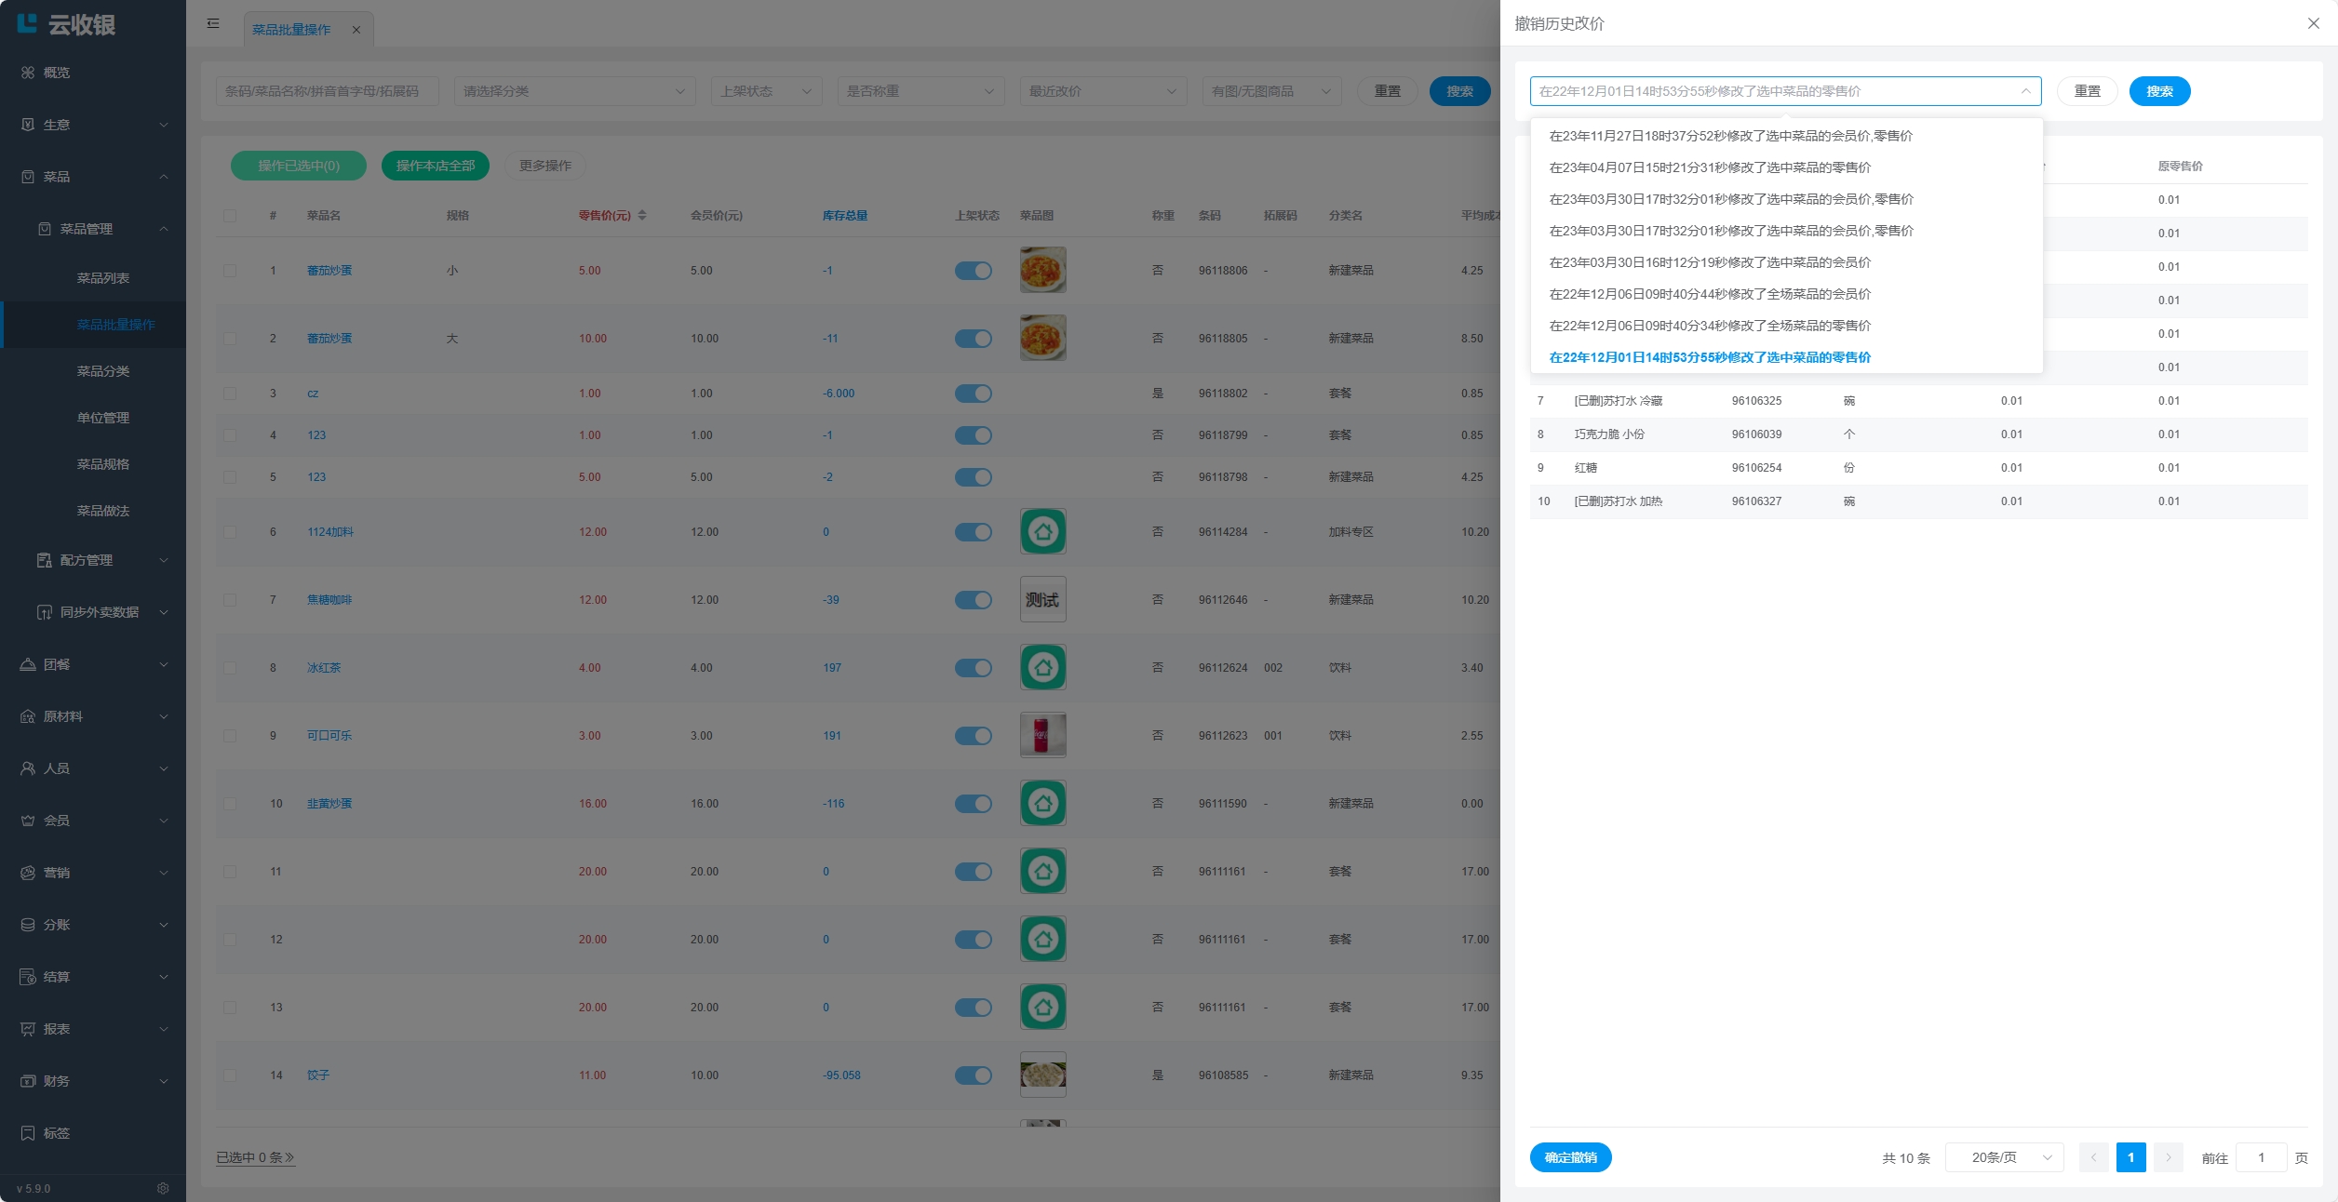
Task: Open 菜品分类 in the sidebar menu
Action: (103, 371)
